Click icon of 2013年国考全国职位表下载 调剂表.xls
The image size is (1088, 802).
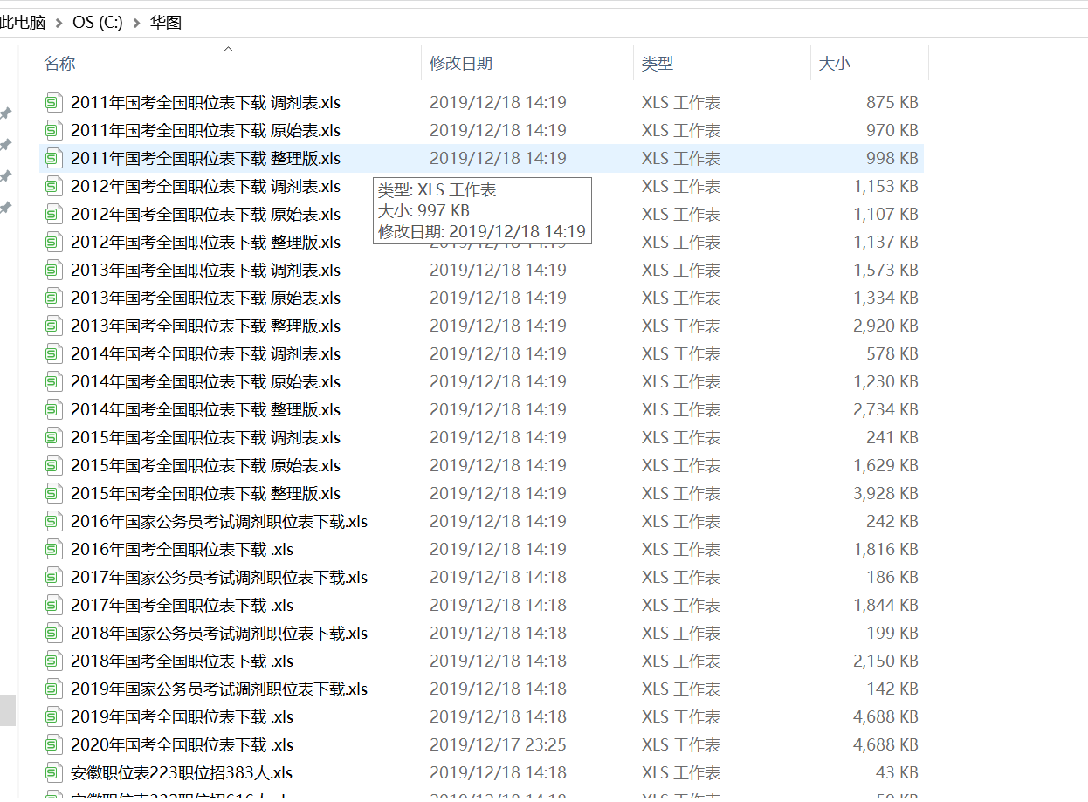click(x=54, y=270)
